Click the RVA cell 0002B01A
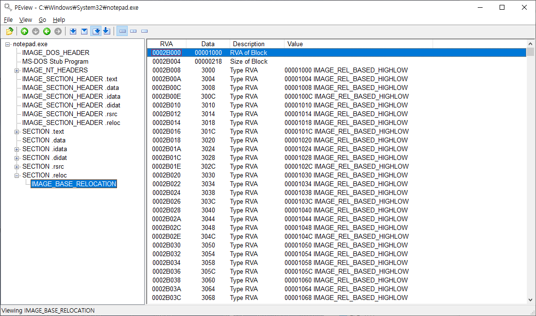 (x=167, y=149)
